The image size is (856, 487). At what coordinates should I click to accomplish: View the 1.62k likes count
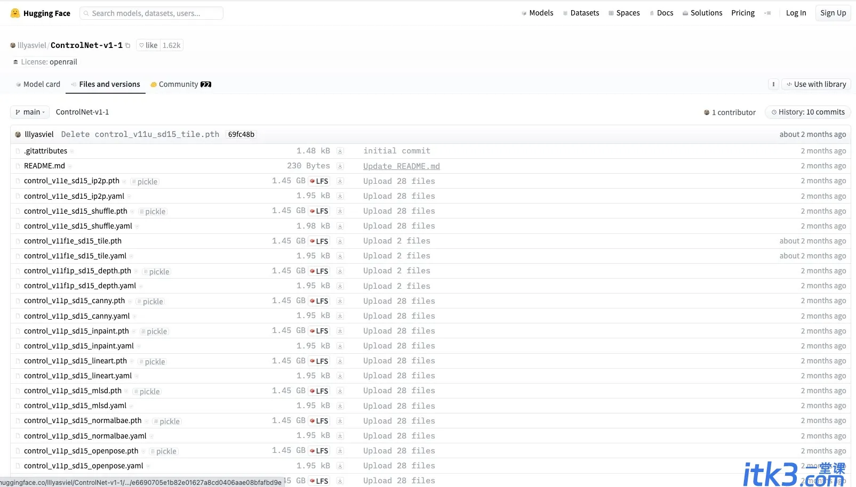tap(172, 45)
